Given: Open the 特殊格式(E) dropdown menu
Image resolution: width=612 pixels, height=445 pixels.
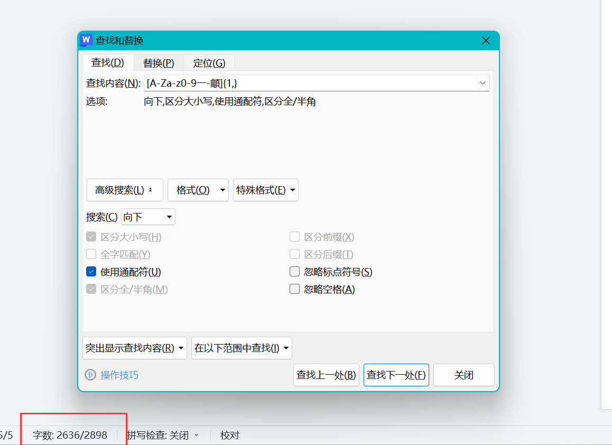Looking at the screenshot, I should point(266,190).
